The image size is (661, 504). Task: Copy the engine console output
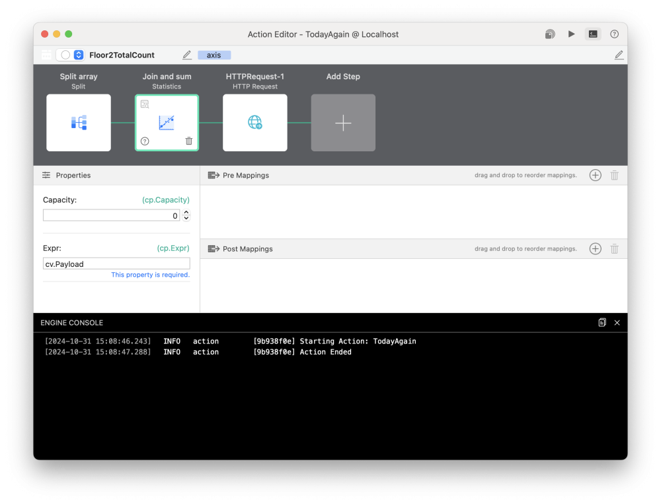point(602,323)
